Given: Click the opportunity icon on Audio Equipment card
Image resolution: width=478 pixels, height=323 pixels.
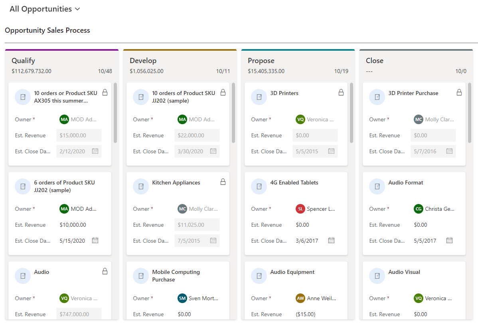Looking at the screenshot, I should click(x=259, y=276).
